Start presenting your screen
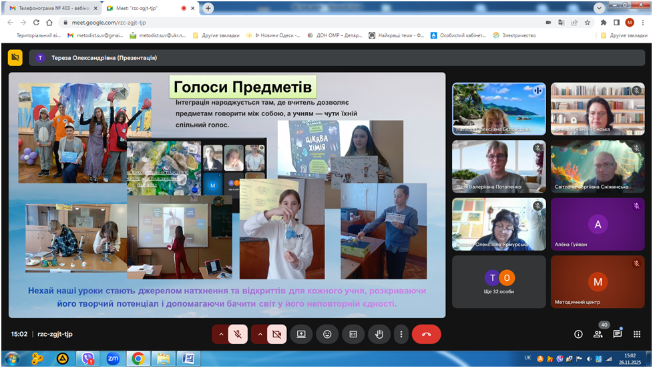Screen dimensions: 653x368 pos(301,334)
